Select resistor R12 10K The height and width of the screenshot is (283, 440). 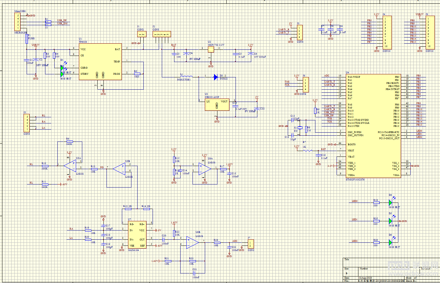pos(94,168)
